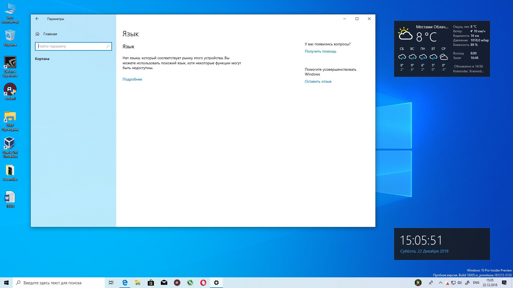Open File Explorer from the taskbar
The width and height of the screenshot is (513, 288).
coord(138,283)
